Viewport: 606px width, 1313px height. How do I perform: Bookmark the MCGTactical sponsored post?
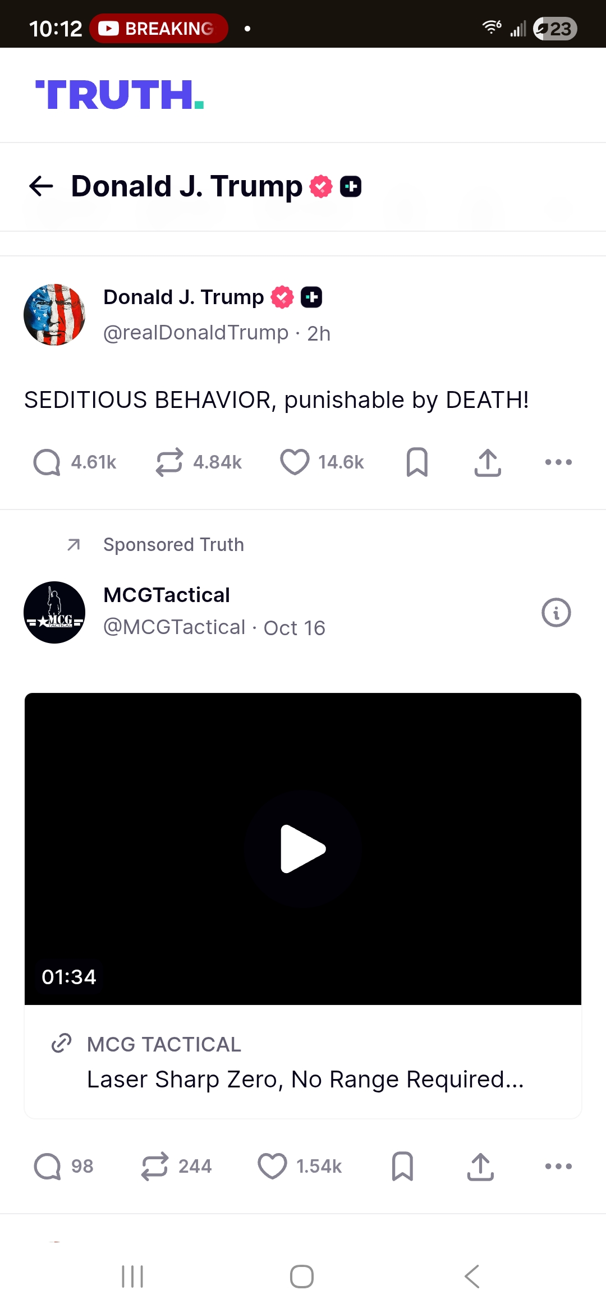[402, 1167]
